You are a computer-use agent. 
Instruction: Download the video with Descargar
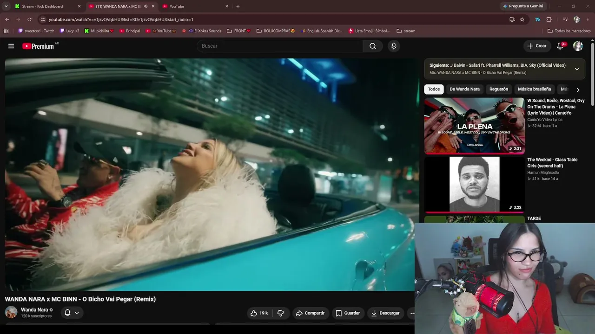point(385,313)
